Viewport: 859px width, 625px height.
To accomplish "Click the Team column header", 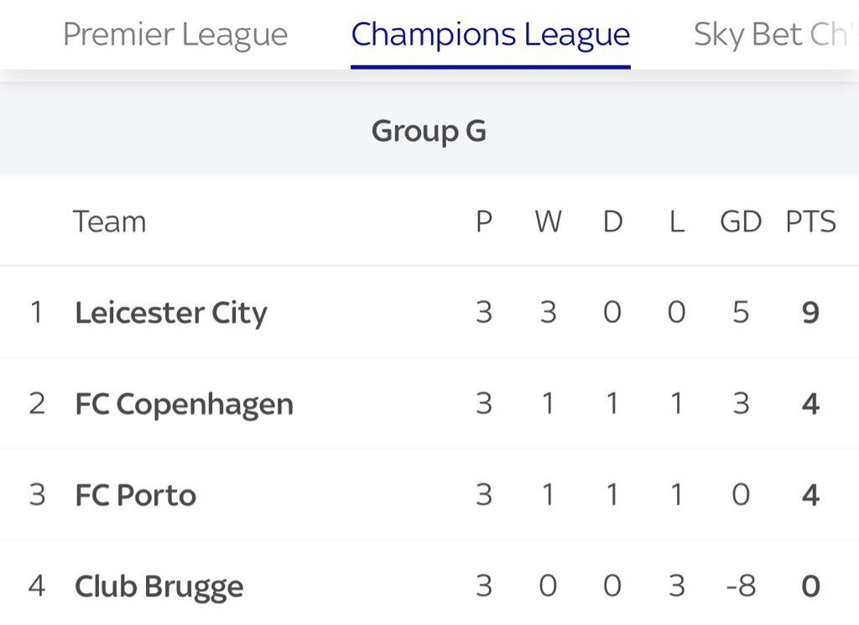I will tap(110, 221).
